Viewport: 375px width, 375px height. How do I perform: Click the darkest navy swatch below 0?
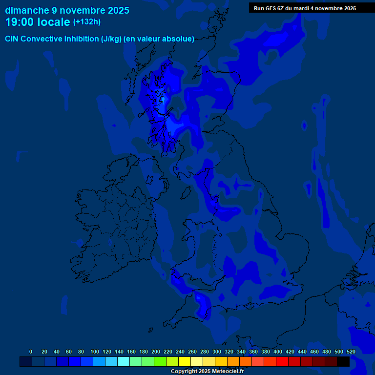[26, 362]
